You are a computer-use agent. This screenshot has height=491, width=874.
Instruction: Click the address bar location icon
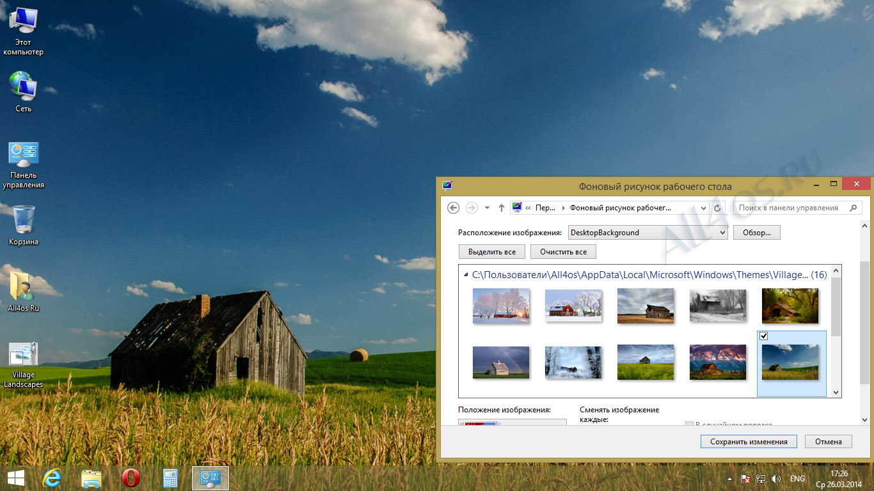[517, 208]
